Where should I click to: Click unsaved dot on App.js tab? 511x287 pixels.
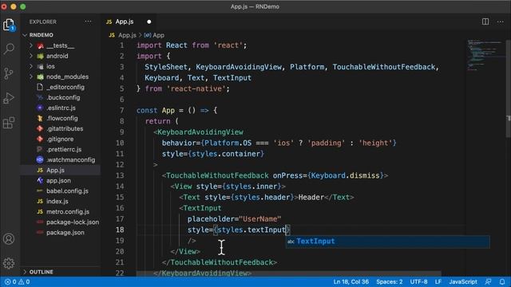pyautogui.click(x=149, y=22)
